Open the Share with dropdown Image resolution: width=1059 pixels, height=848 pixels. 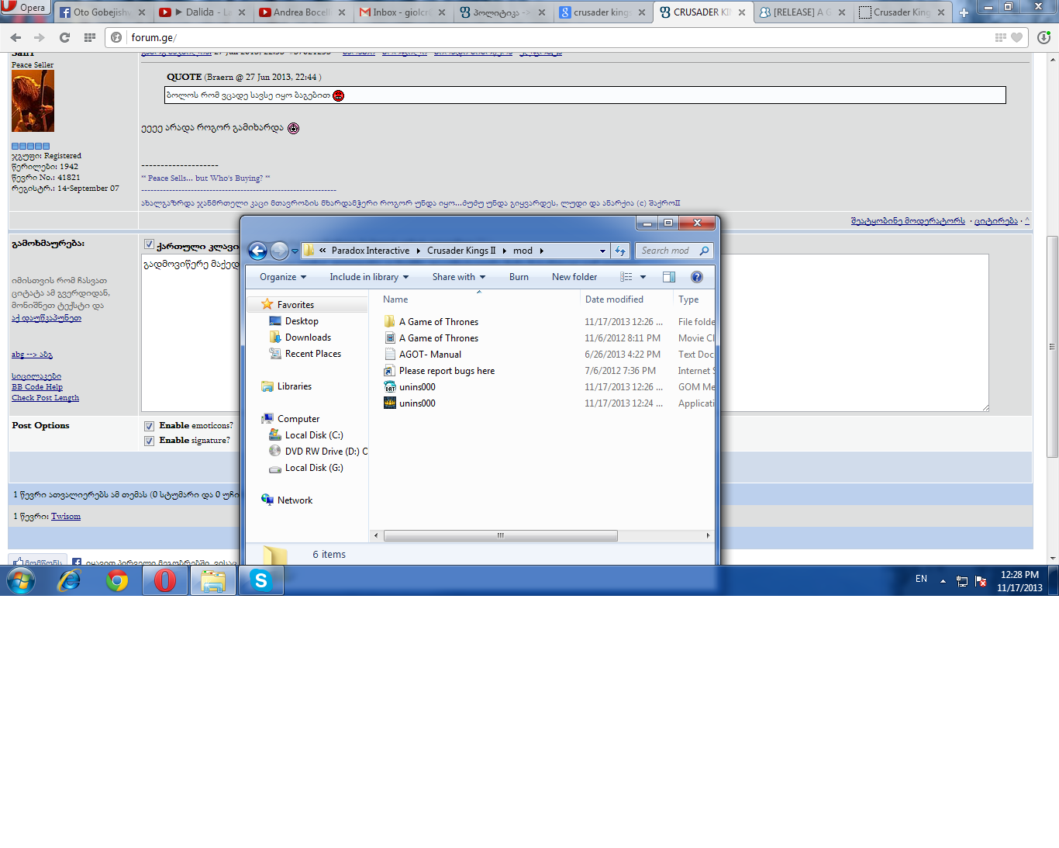coord(459,277)
